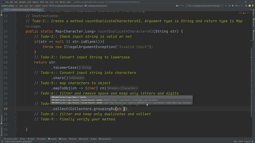
Task: Open the Tools menu
Action: point(52,2)
